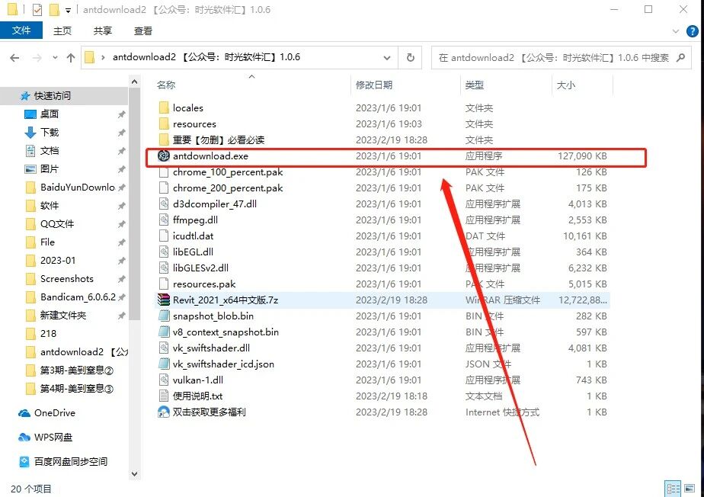Select icudtl.dat file
Screen dimensions: 704x497
[x=193, y=236]
